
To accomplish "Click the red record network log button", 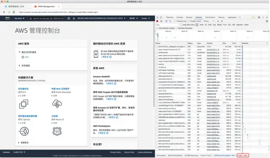I will pyautogui.click(x=157, y=21).
